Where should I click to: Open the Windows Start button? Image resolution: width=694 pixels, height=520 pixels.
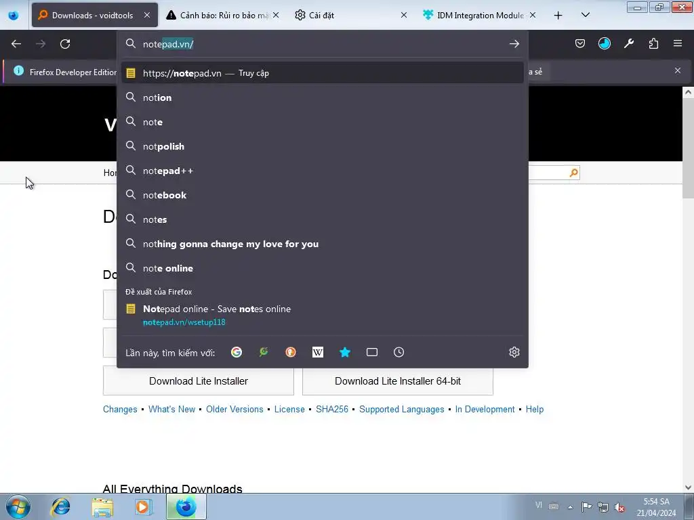click(18, 506)
